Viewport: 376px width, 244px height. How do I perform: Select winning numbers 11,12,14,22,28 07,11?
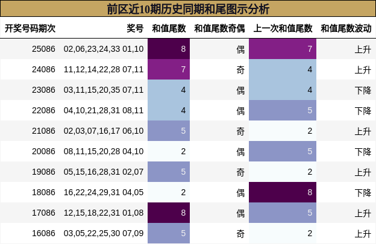click(x=104, y=69)
